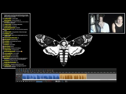
Task: Open the File menu in the audio editor
Action: (x=17, y=69)
